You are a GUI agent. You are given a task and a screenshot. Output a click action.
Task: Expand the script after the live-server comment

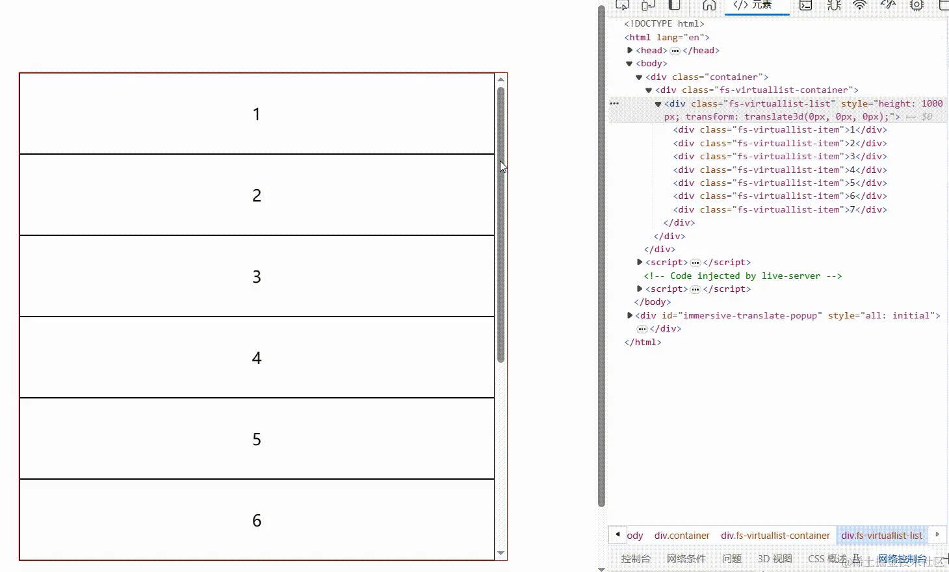pyautogui.click(x=640, y=289)
